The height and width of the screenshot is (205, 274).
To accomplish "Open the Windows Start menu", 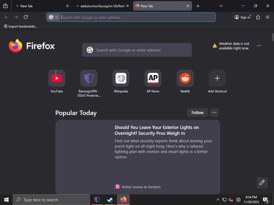I will [x=6, y=200].
